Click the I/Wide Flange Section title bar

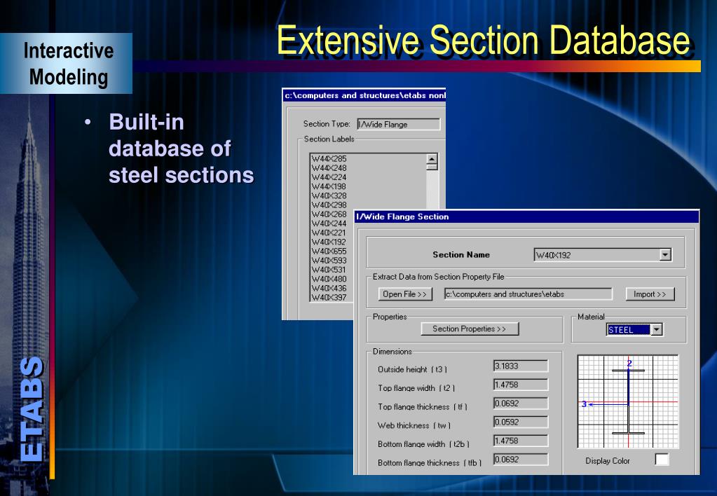pyautogui.click(x=527, y=216)
